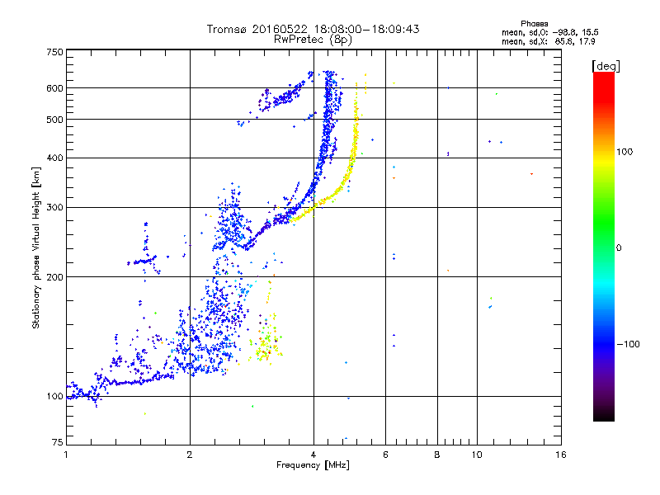Click the "mean, sd,O: -98.8, 15.5" text
This screenshot has width=660, height=495.
[x=549, y=32]
